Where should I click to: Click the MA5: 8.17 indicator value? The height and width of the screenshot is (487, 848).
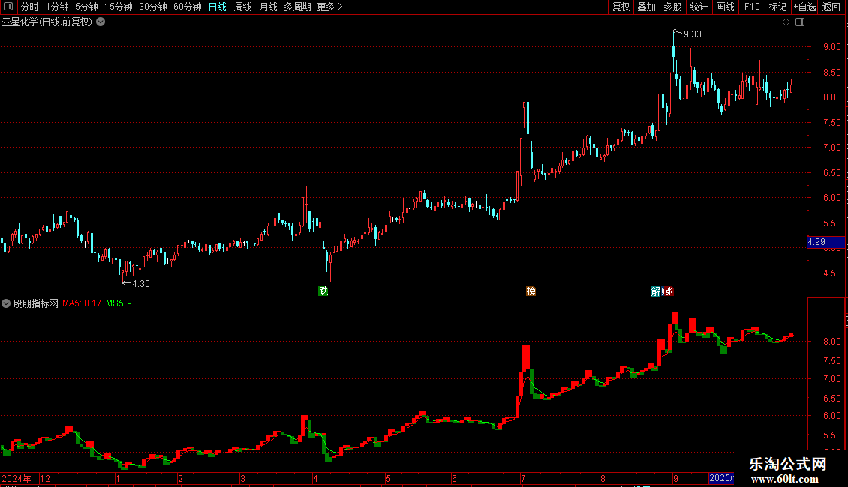click(82, 303)
